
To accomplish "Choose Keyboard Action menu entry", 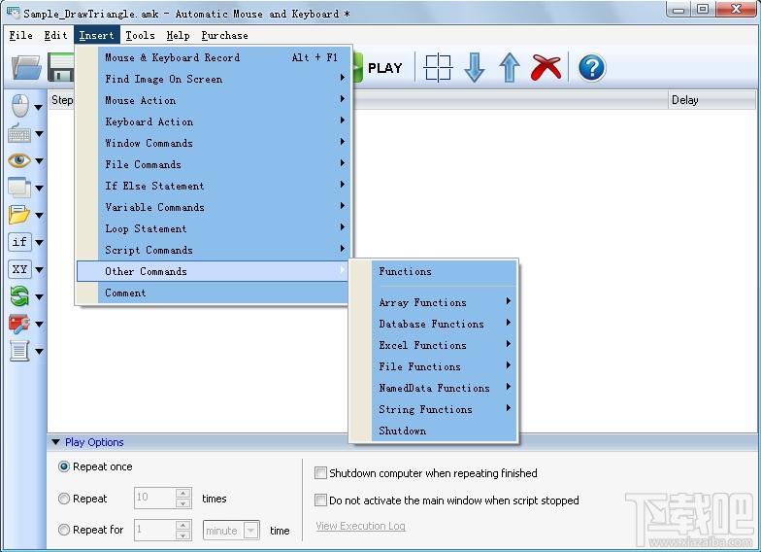I will pyautogui.click(x=214, y=121).
